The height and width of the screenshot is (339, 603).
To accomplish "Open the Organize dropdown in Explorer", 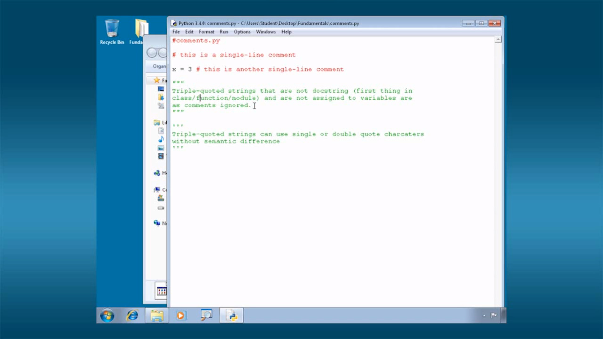I will pos(160,66).
